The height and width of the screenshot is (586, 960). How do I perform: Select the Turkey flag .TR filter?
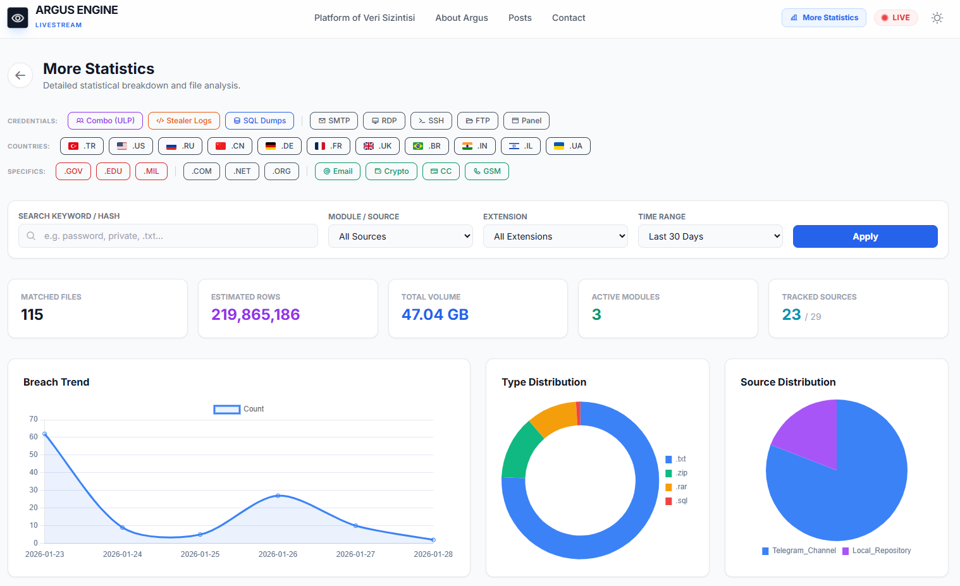(x=82, y=146)
